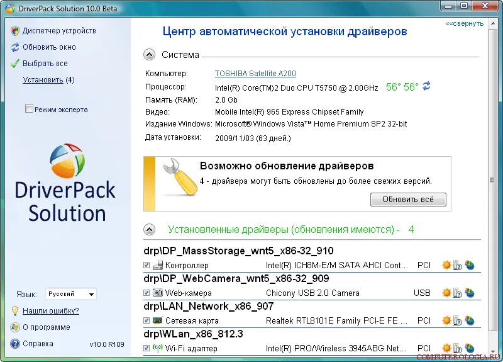Click the Realtek RTL8101E Family PCI-E text
The image size is (503, 362).
click(x=337, y=320)
